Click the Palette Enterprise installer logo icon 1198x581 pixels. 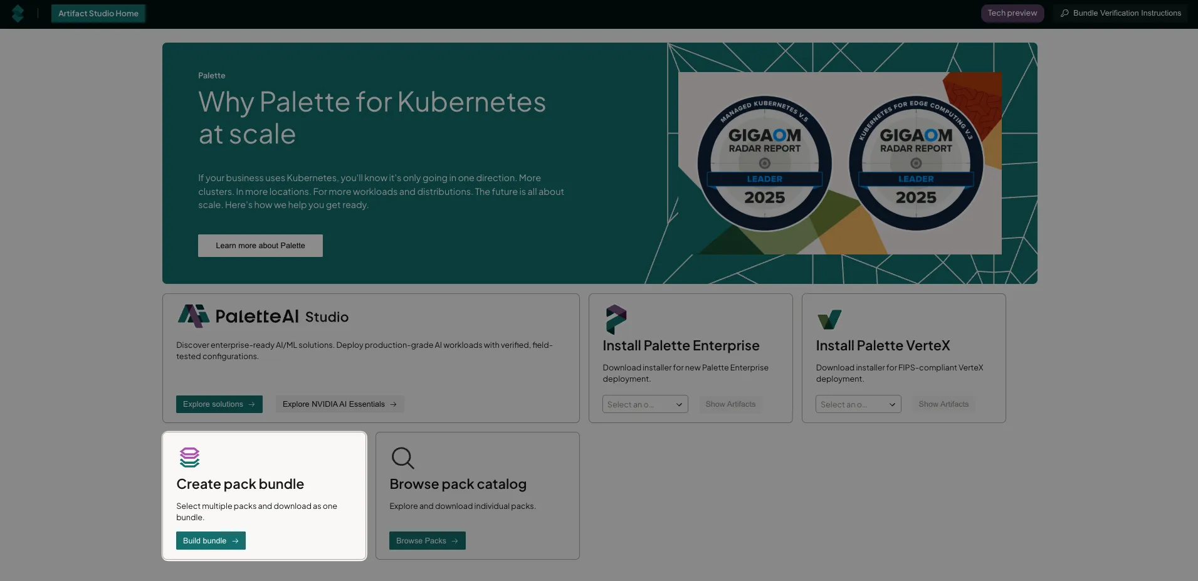pyautogui.click(x=616, y=320)
